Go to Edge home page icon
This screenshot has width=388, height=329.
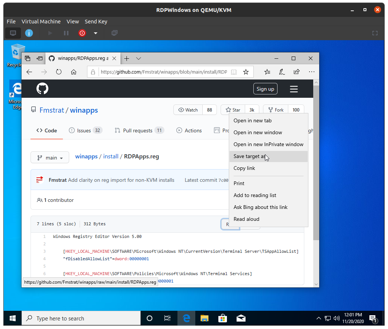coord(74,72)
